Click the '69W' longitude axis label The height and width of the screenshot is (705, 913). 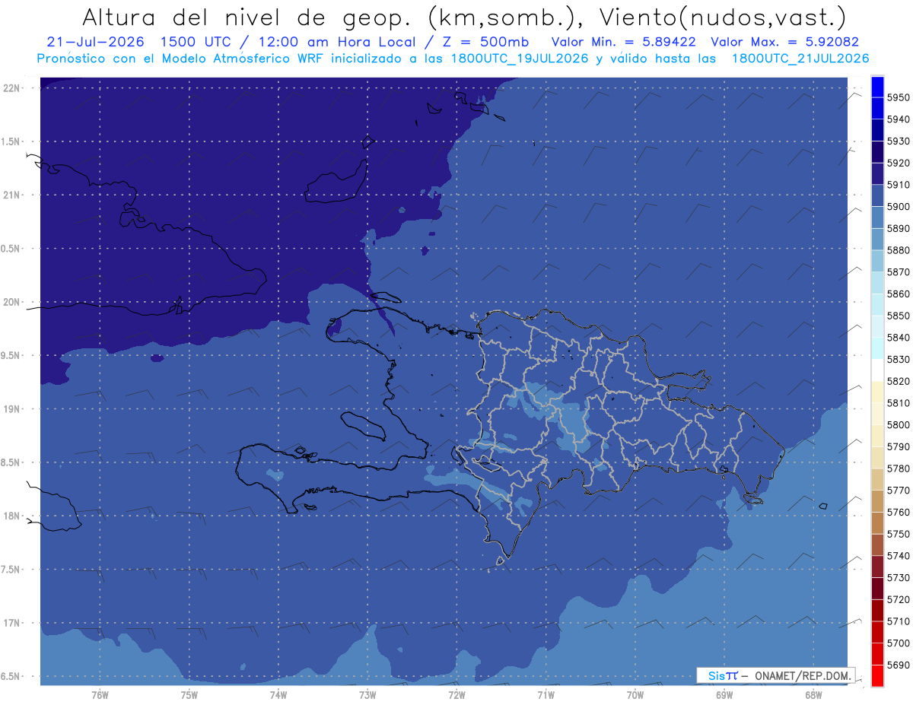pos(724,695)
